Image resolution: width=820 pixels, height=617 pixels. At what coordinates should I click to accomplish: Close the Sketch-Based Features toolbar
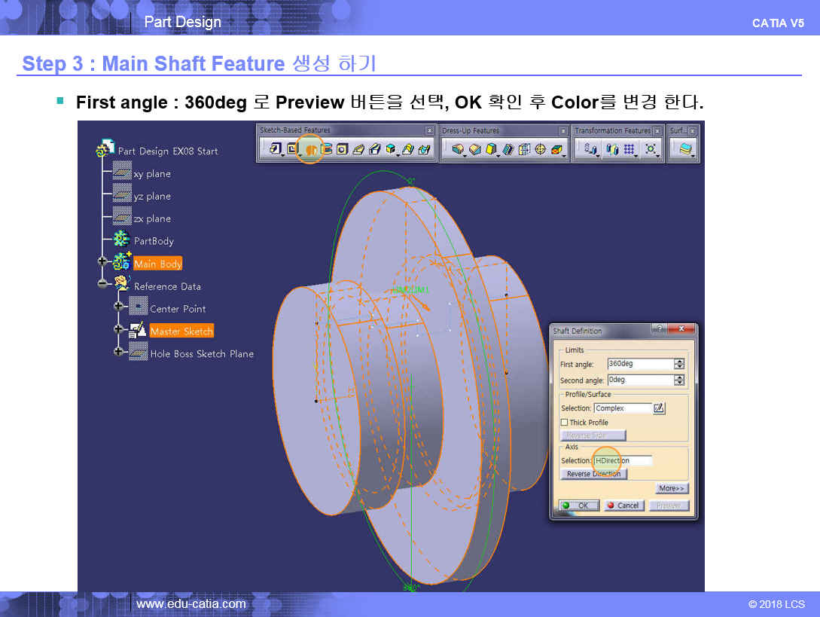click(x=429, y=130)
